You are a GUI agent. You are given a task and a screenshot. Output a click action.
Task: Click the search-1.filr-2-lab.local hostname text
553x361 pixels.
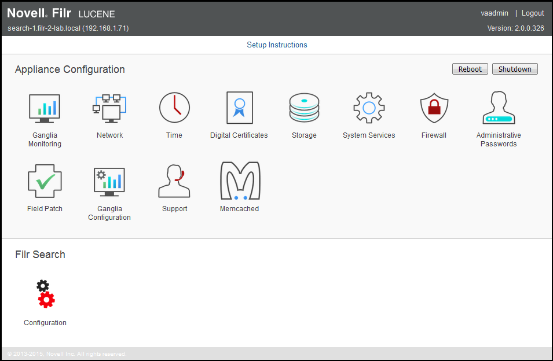coord(68,28)
